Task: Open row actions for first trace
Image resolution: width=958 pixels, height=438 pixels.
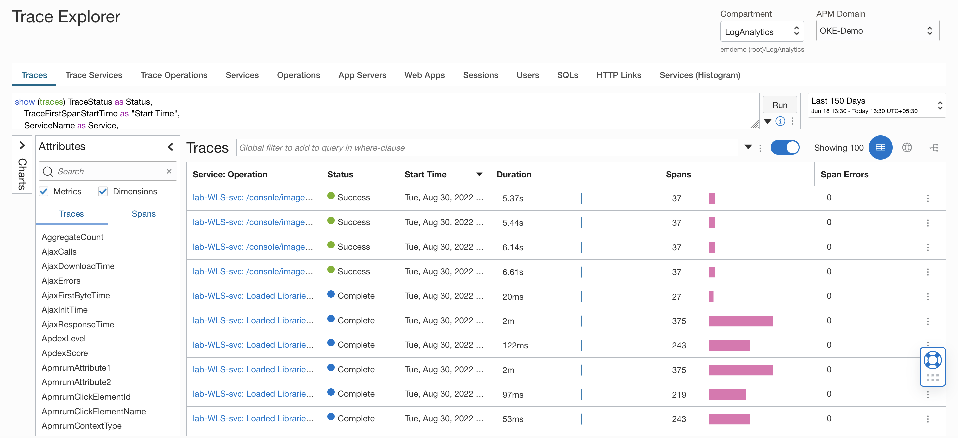Action: (x=927, y=198)
